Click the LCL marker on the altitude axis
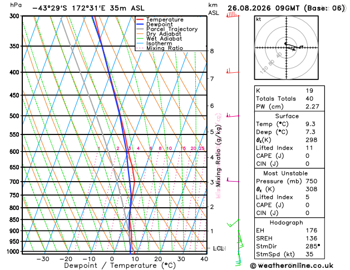Viewport: 350px width, 270px height. tap(219, 248)
